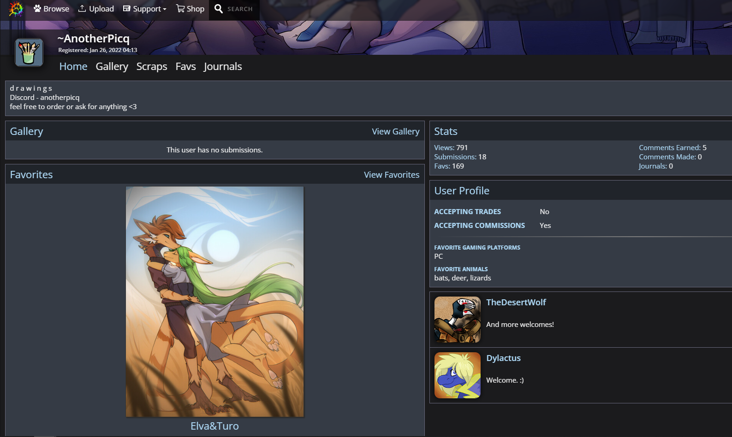Click the Fur Affinity site logo

click(x=16, y=9)
